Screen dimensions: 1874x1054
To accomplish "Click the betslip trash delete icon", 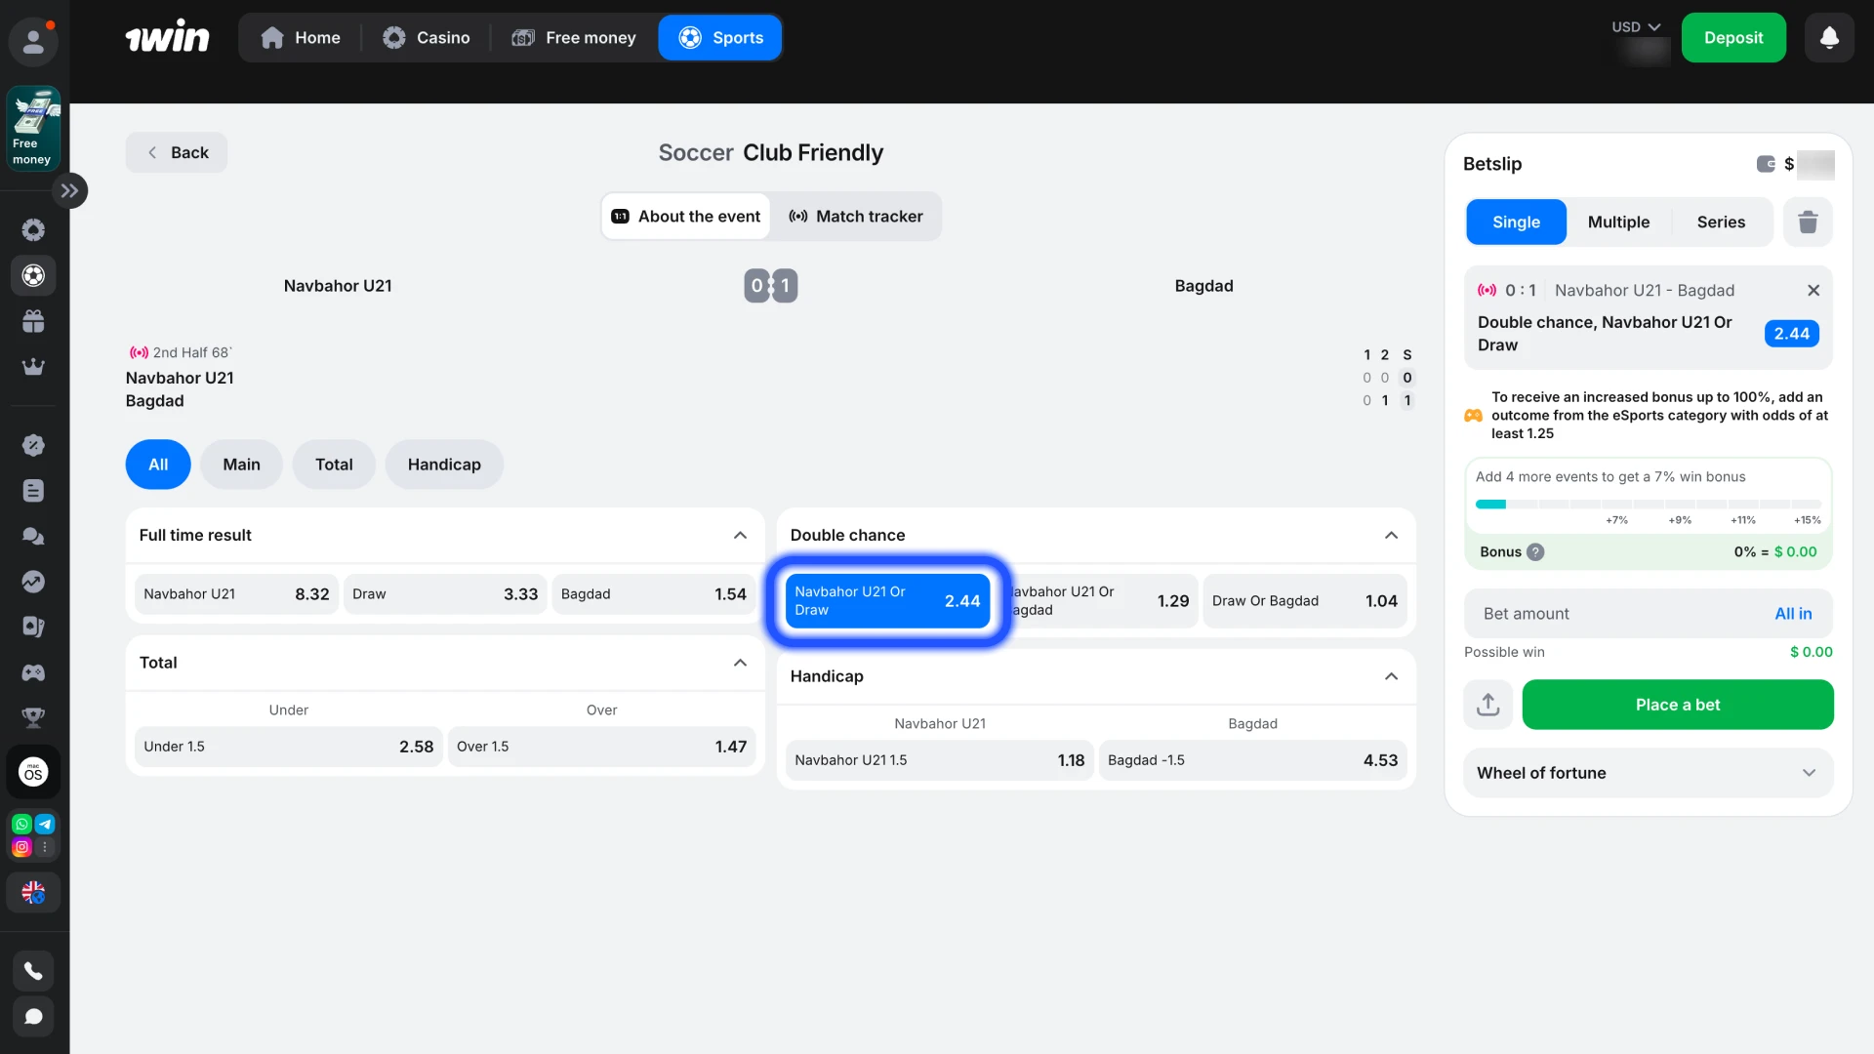I will pos(1808,223).
